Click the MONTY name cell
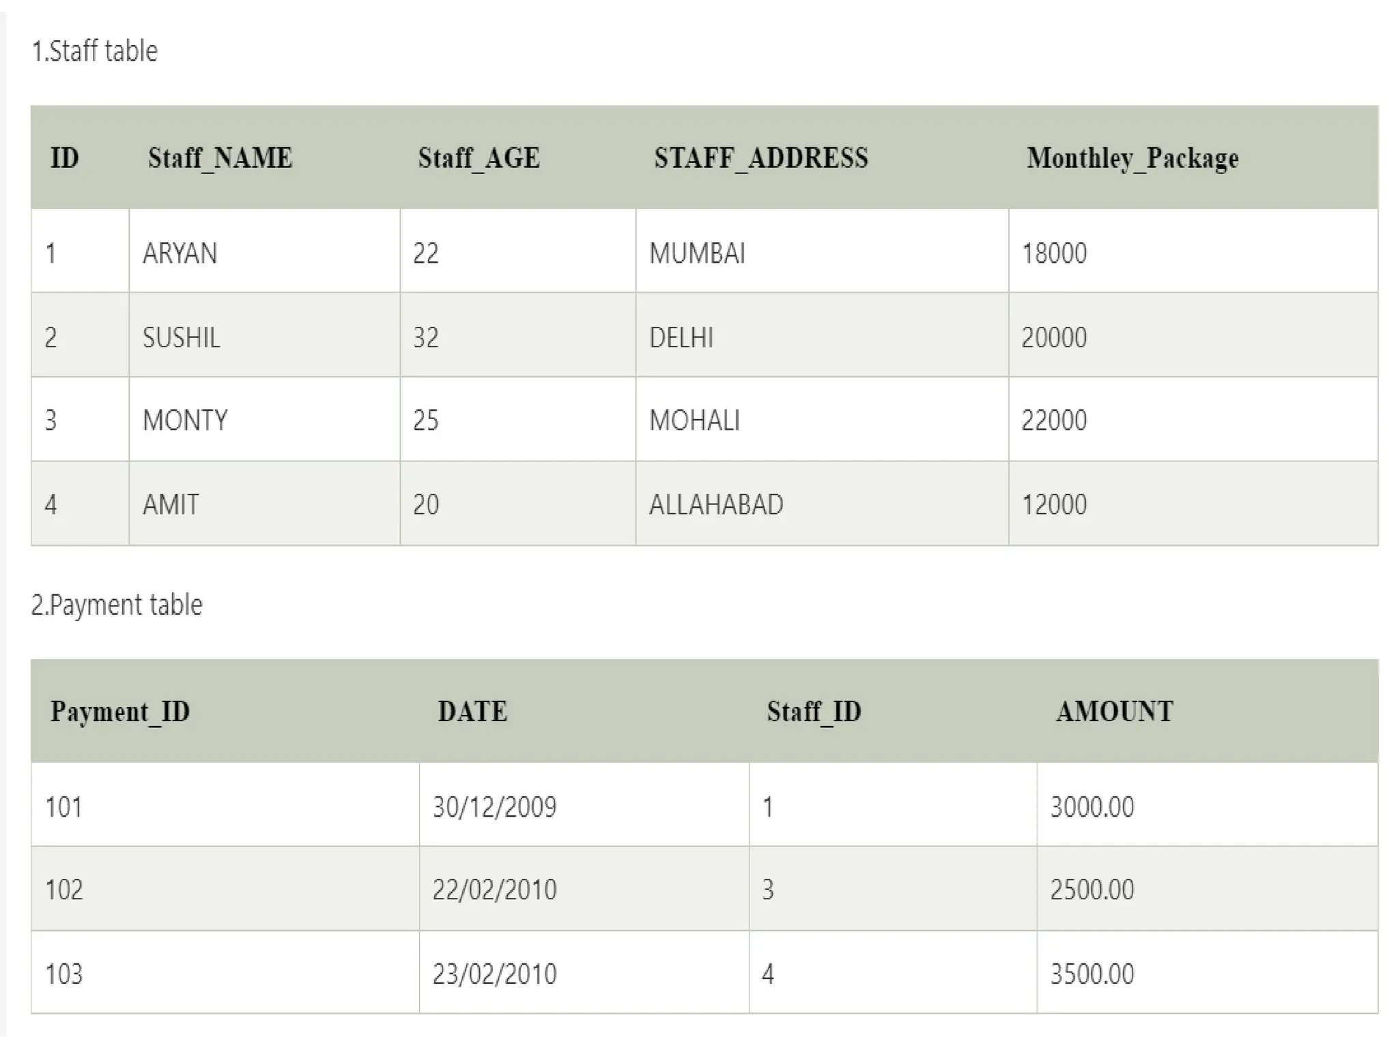This screenshot has width=1398, height=1048. (184, 420)
